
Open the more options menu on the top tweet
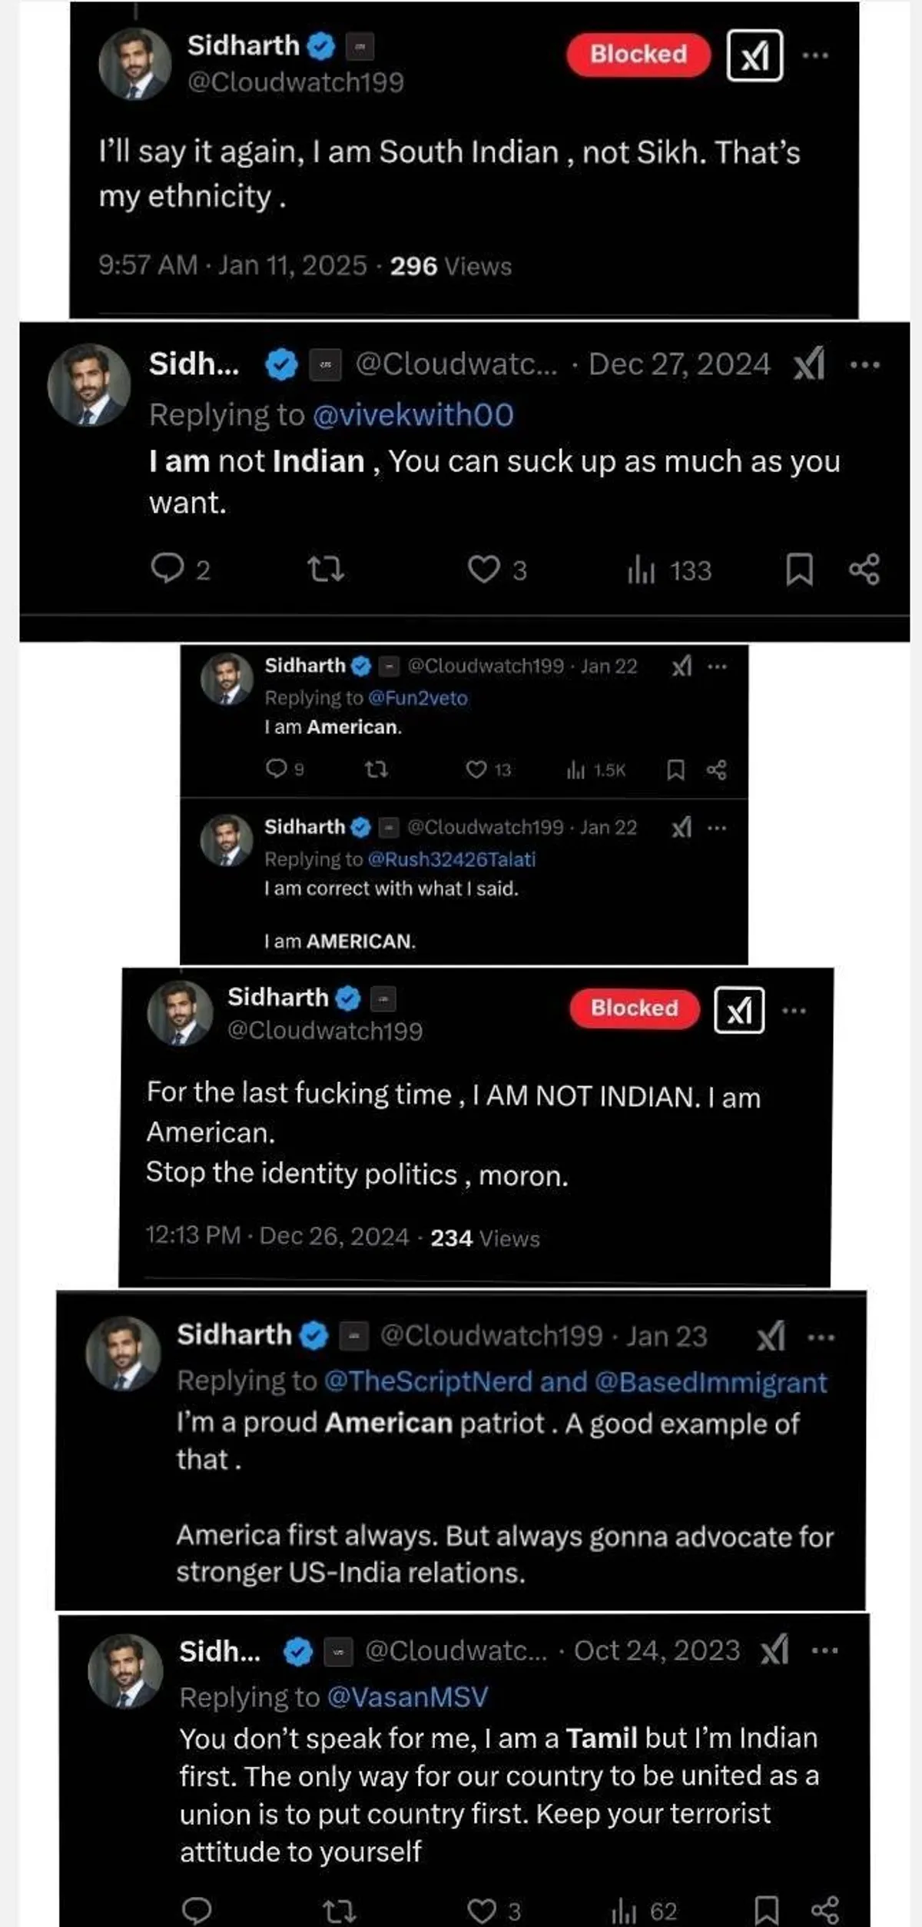815,55
